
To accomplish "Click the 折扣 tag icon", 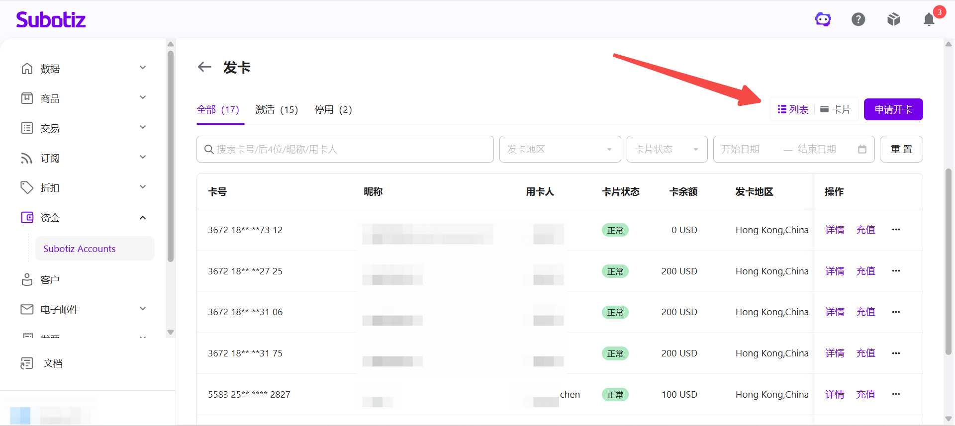I will (27, 187).
